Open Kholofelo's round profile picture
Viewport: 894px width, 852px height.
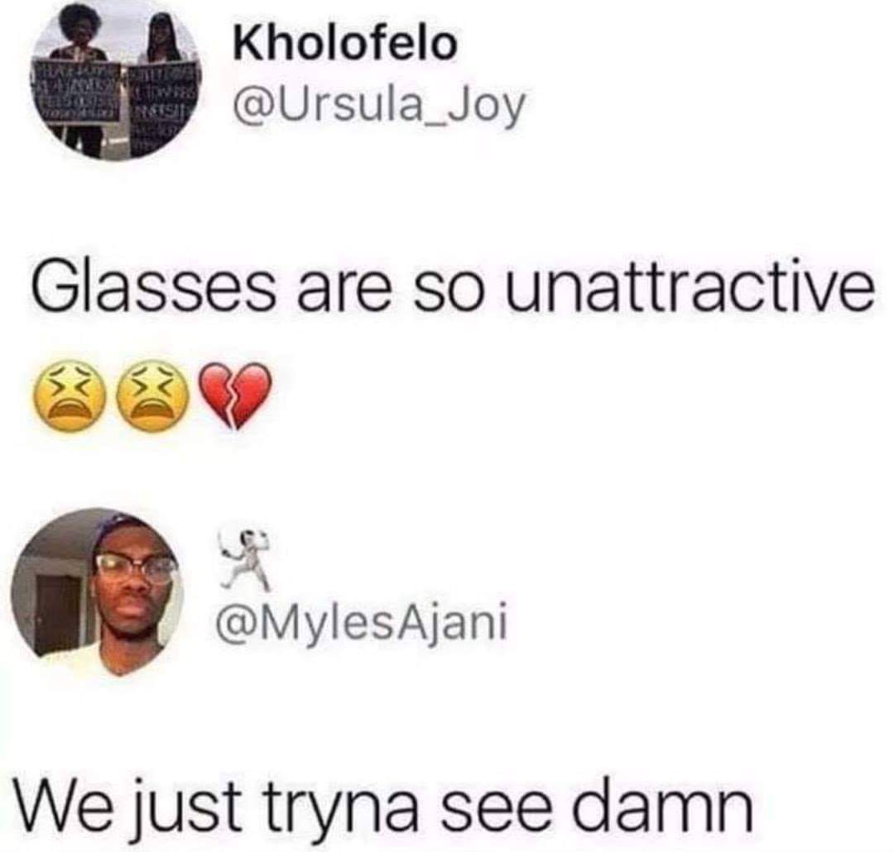click(x=117, y=79)
